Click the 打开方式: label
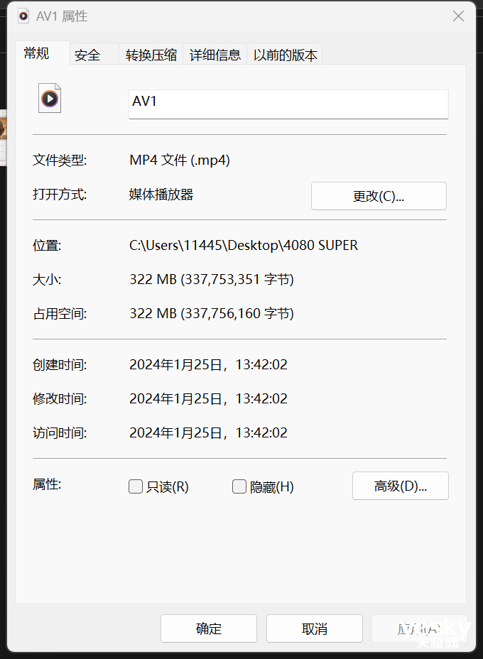The height and width of the screenshot is (659, 483). [60, 195]
